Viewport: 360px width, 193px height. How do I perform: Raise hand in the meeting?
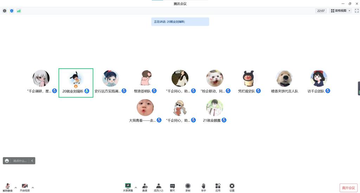(204, 187)
